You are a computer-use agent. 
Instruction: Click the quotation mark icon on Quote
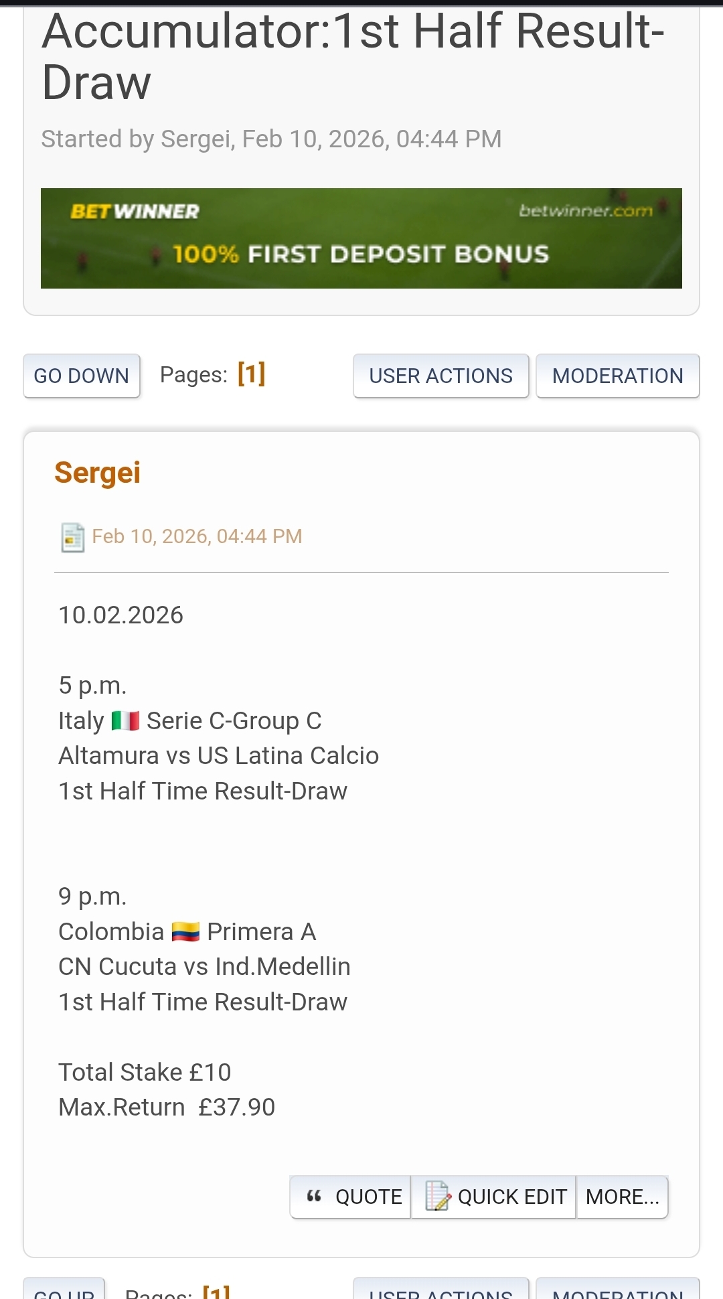click(x=314, y=1197)
